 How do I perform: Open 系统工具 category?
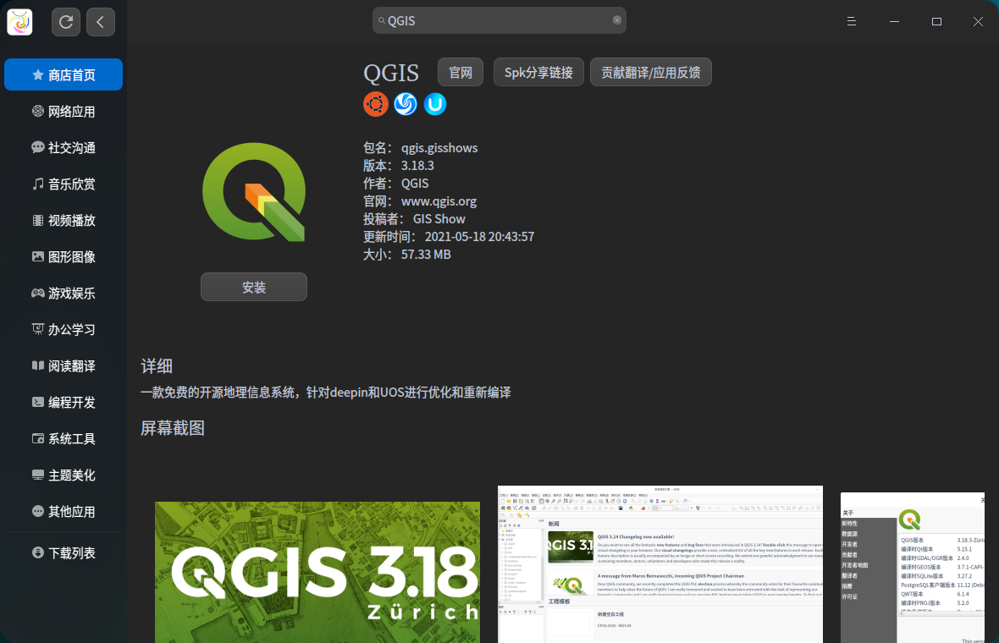tap(63, 438)
